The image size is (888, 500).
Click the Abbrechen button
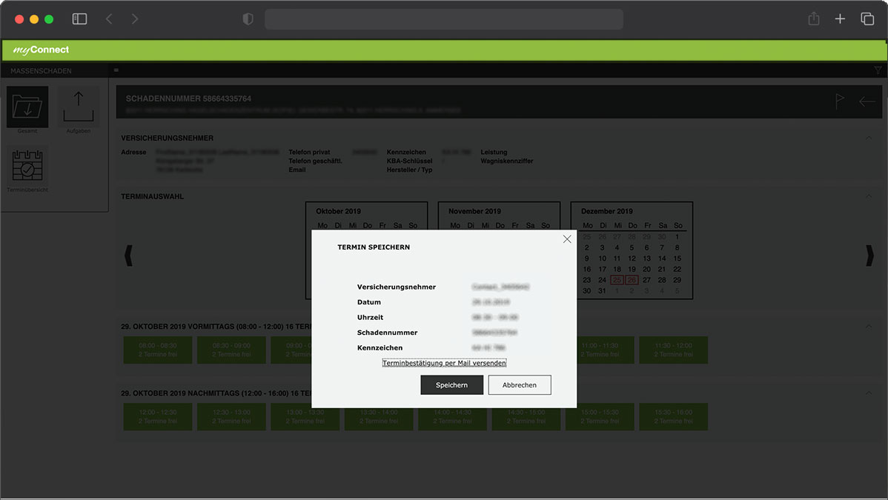519,385
